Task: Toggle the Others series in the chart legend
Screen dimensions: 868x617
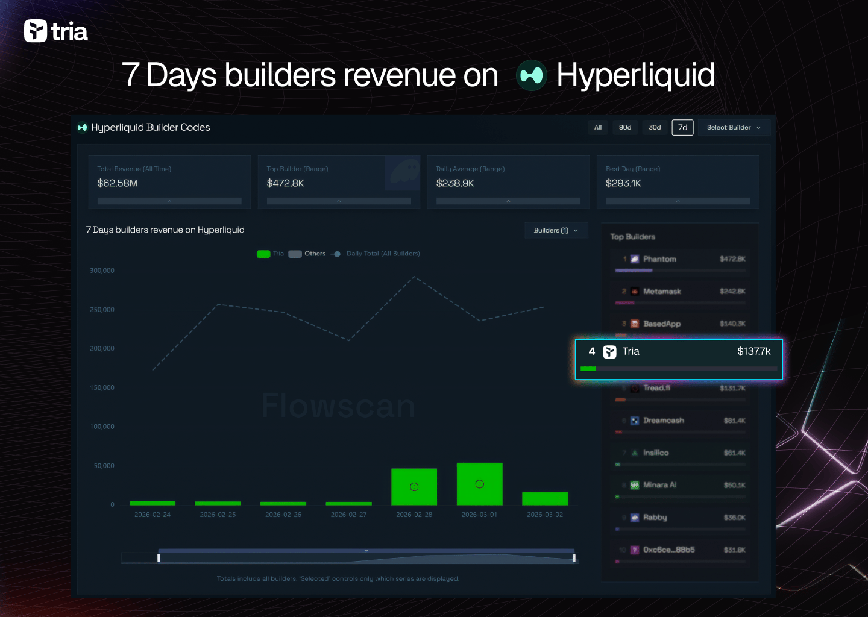Action: (x=307, y=254)
